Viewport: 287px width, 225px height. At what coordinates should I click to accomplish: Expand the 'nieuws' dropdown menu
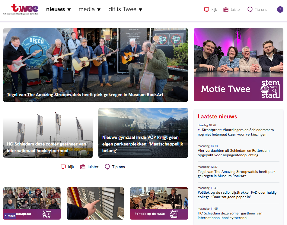pos(58,9)
